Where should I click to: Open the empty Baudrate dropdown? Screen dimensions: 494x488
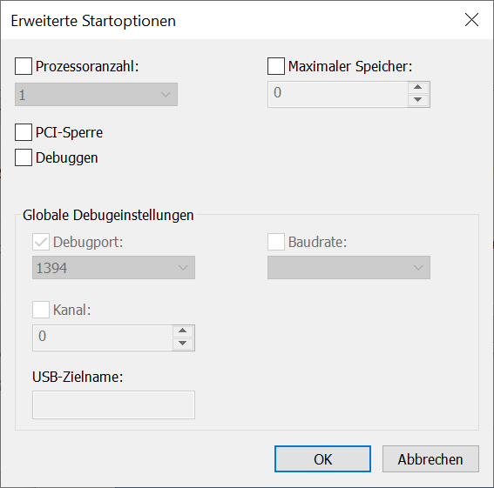349,267
